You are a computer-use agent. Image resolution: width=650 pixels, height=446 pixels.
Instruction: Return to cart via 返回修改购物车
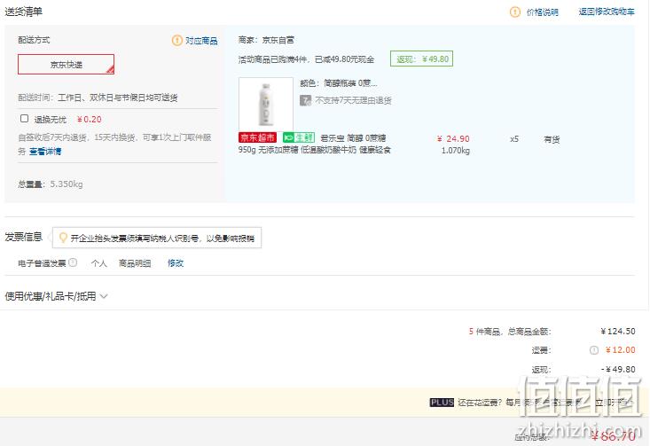607,12
